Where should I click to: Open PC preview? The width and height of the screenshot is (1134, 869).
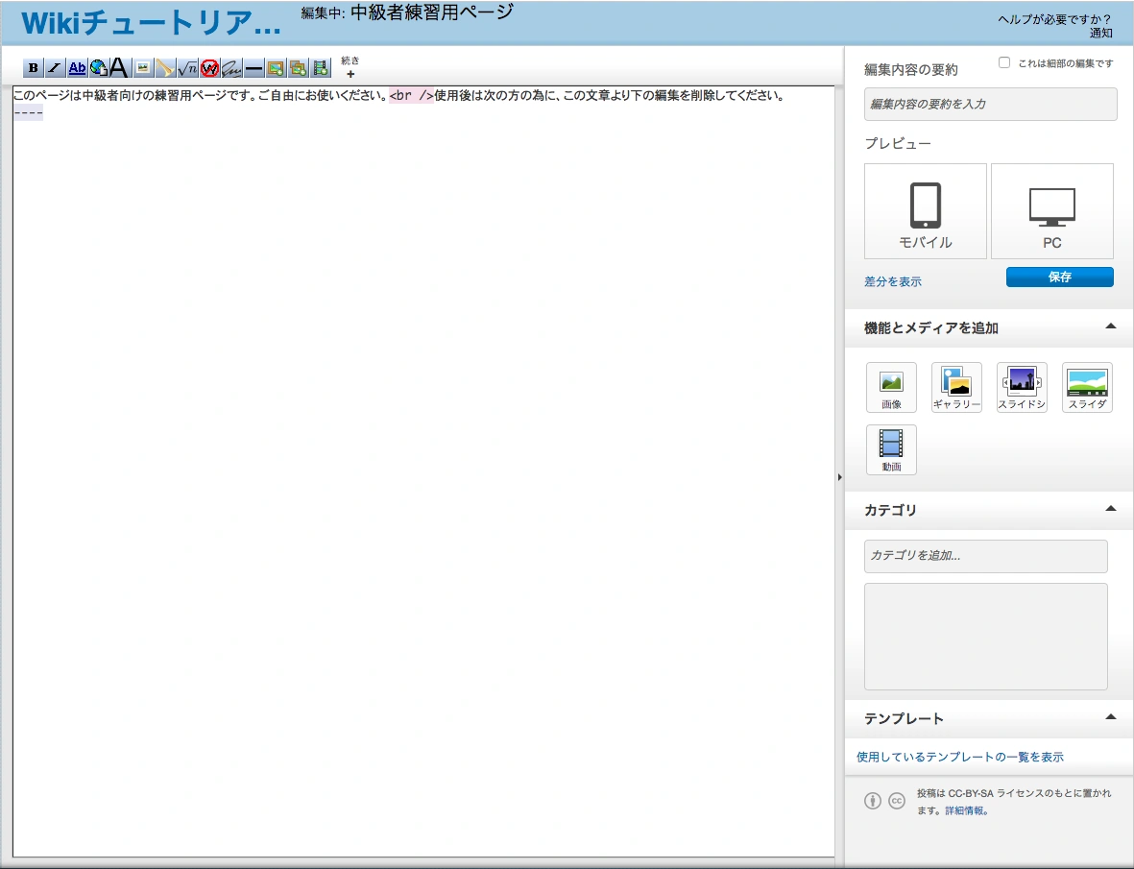(x=1052, y=211)
